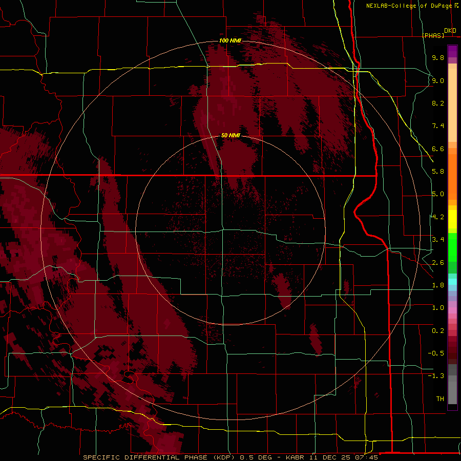The height and width of the screenshot is (461, 461).
Task: Pick the gray segment of the color scale
Action: coord(452,385)
